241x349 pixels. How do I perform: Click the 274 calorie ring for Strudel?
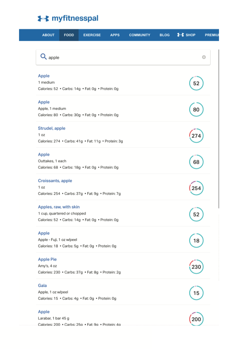tap(196, 136)
